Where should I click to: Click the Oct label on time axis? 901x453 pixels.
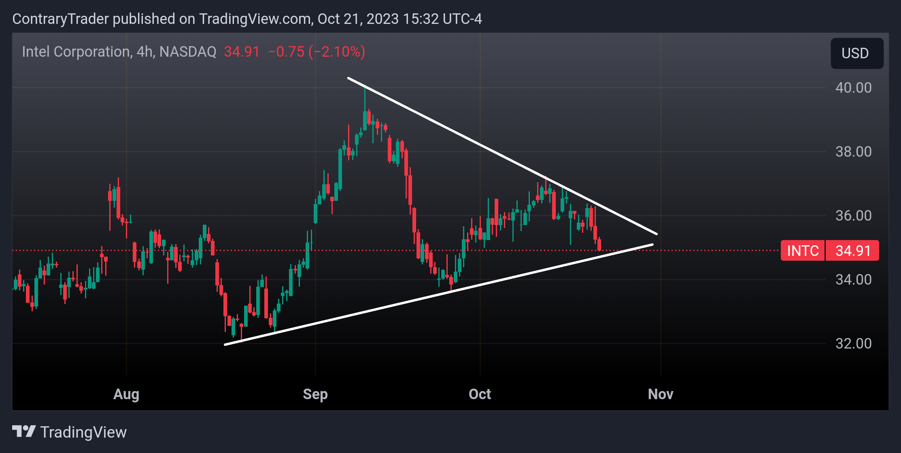click(x=480, y=394)
